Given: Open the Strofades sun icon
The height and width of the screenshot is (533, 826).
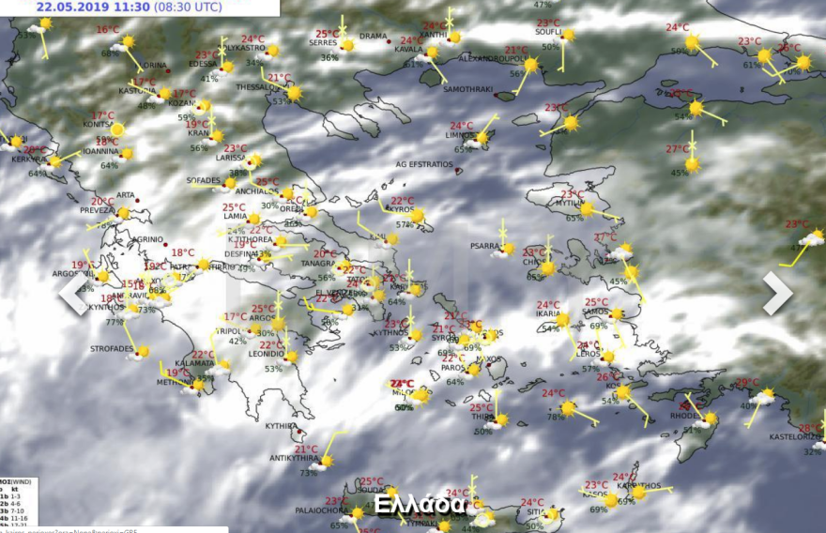Looking at the screenshot, I should point(141,352).
